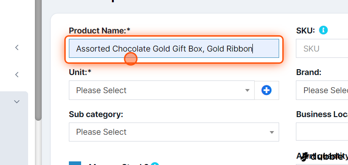Click the Product Name label

coord(99,31)
